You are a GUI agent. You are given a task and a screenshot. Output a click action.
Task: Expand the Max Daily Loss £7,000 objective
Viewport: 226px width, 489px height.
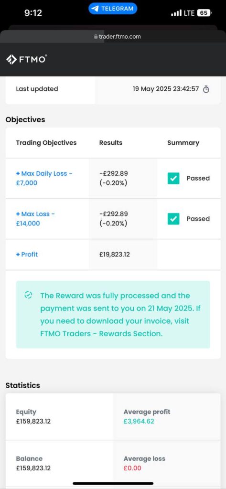44,178
